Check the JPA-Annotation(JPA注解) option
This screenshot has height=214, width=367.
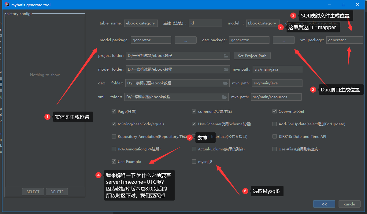(x=114, y=149)
